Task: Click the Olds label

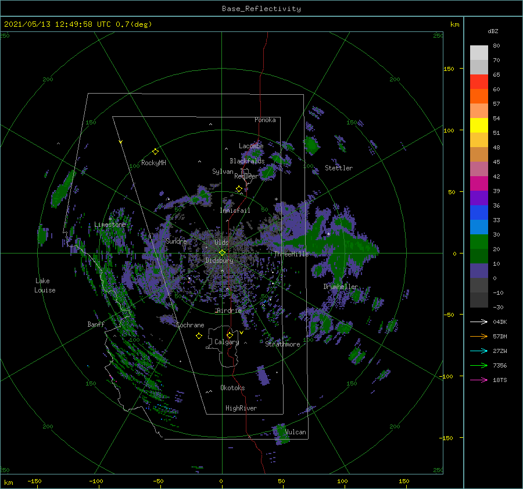Action: [221, 242]
